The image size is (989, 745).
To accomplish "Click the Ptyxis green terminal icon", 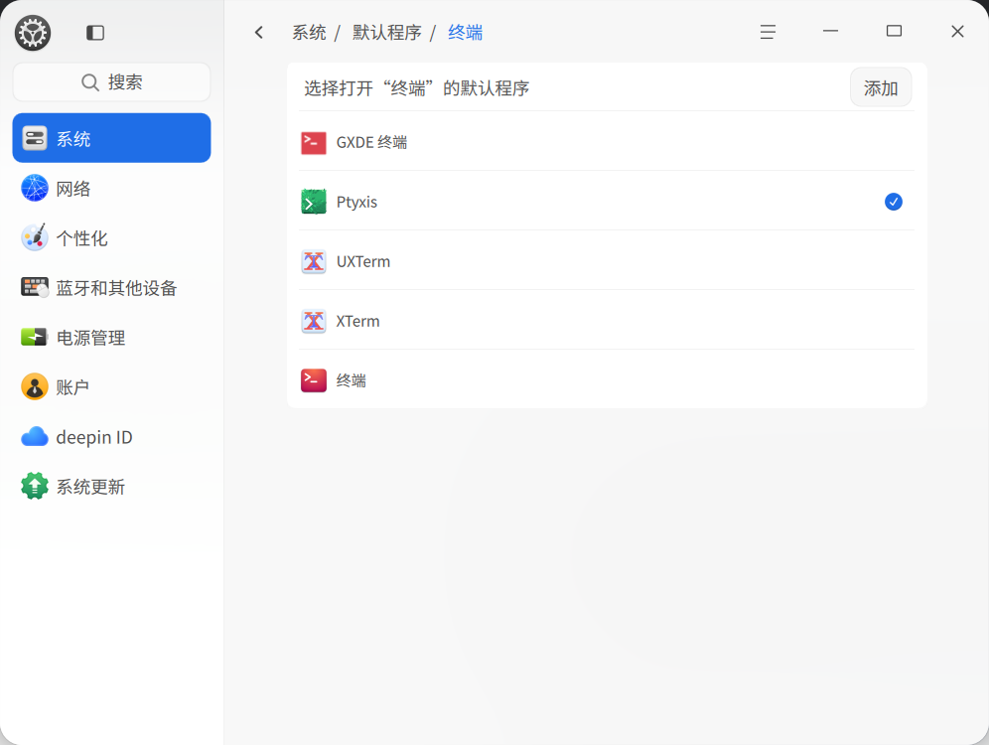I will [x=314, y=202].
